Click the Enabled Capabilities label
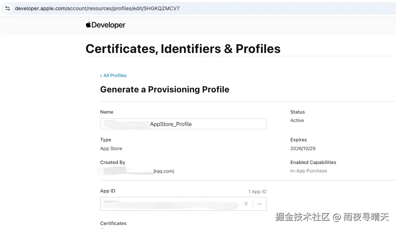396x229 pixels. pos(313,162)
